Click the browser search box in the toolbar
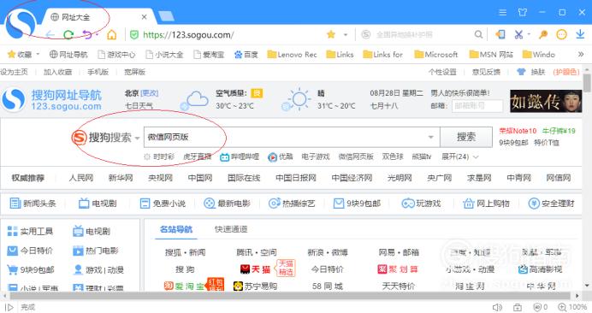 [417, 35]
